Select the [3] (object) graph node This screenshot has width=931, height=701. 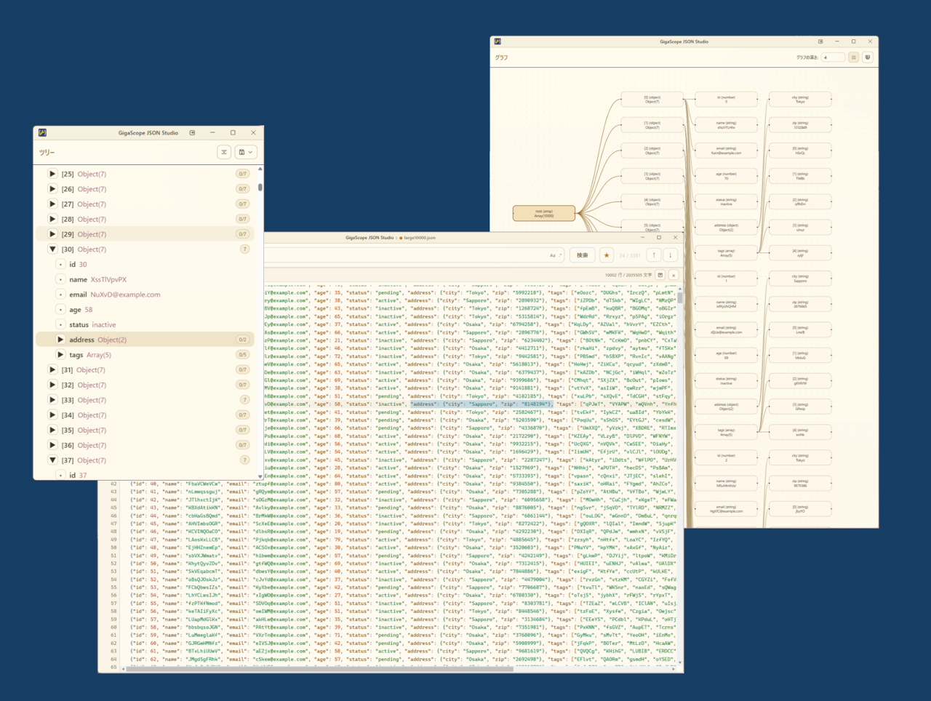[652, 176]
